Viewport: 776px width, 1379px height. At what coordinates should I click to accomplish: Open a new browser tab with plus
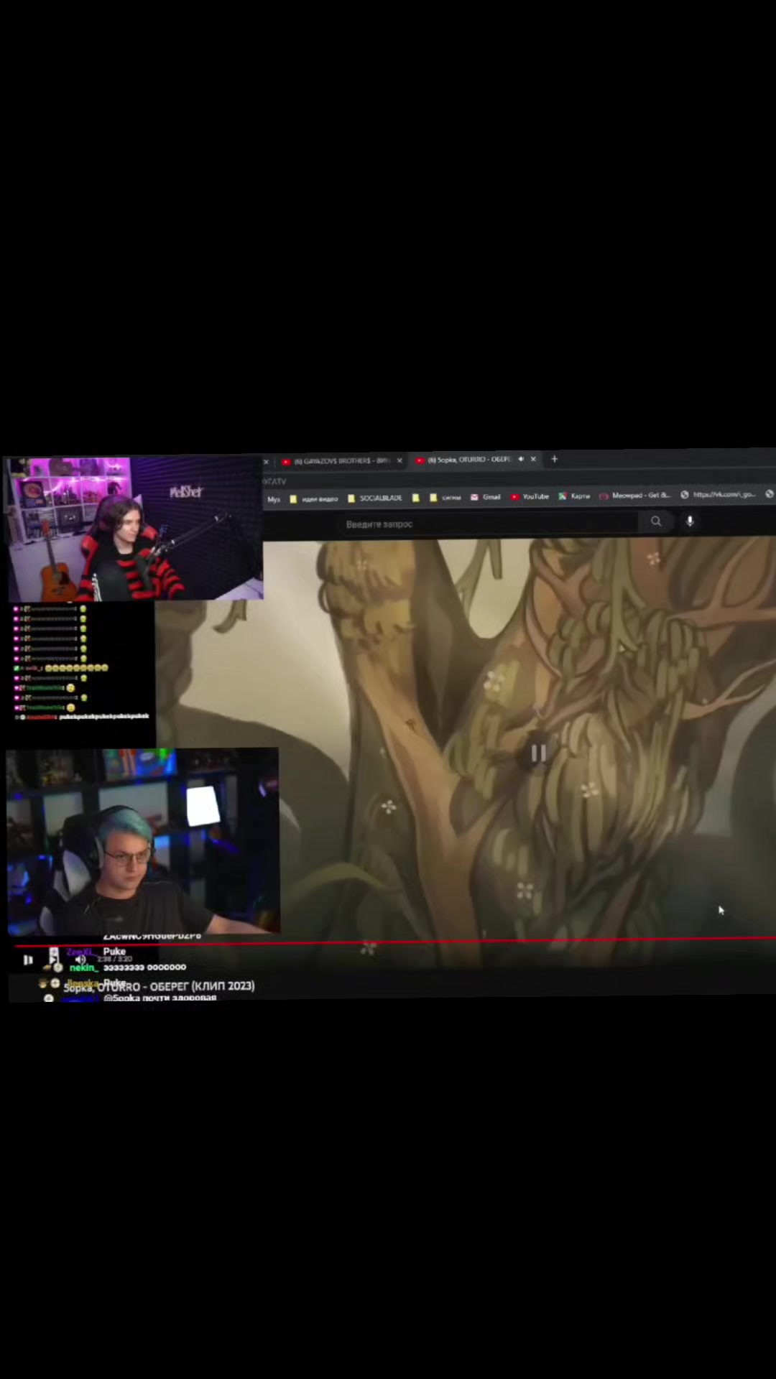(x=554, y=459)
